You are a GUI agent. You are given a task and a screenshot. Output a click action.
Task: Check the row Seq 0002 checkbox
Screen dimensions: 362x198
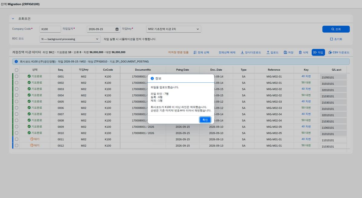17,82
